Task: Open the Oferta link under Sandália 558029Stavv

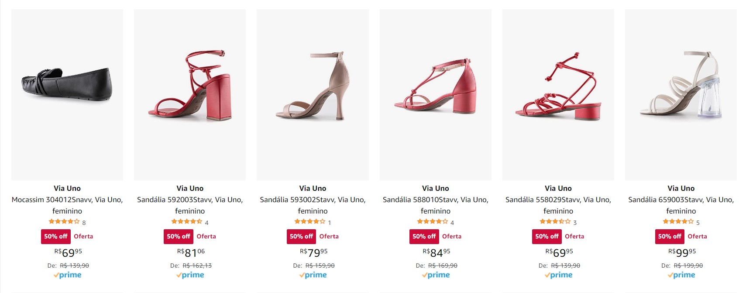Action: [575, 236]
